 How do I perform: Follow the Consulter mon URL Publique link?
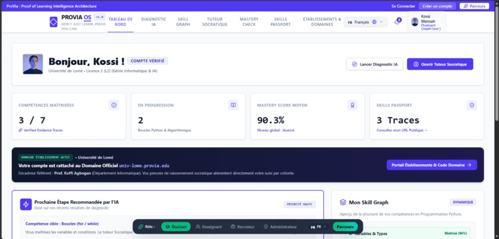coord(402,130)
